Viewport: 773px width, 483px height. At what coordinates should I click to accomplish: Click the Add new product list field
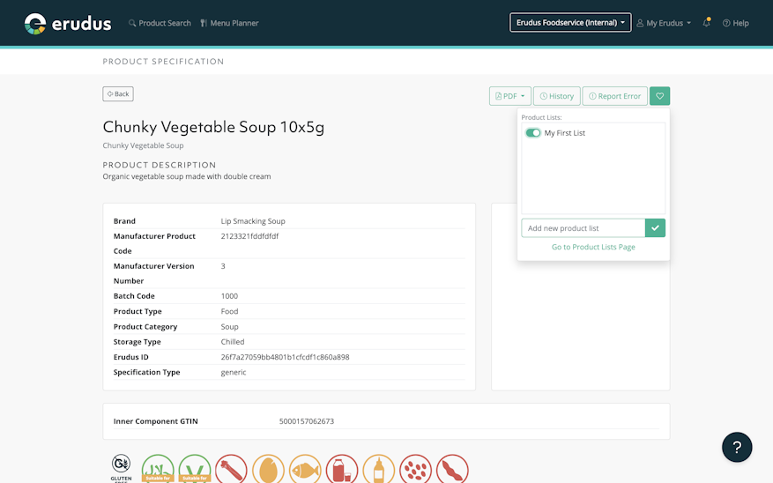coord(583,228)
